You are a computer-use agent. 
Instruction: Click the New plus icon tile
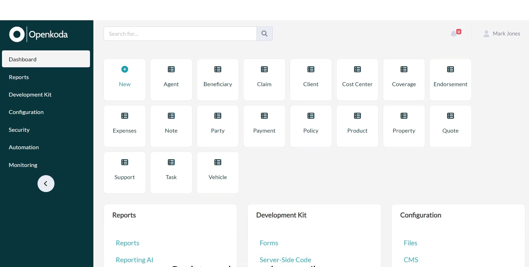[124, 69]
